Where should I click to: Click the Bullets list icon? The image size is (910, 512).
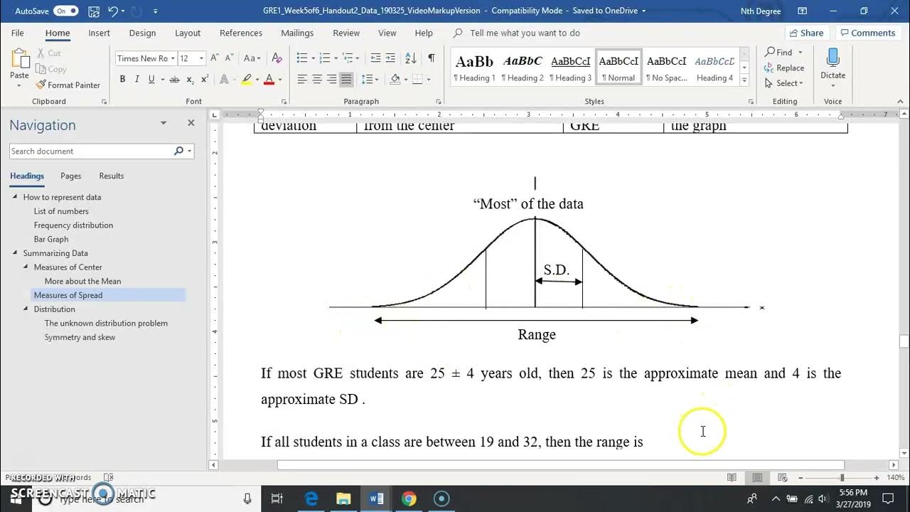(301, 58)
